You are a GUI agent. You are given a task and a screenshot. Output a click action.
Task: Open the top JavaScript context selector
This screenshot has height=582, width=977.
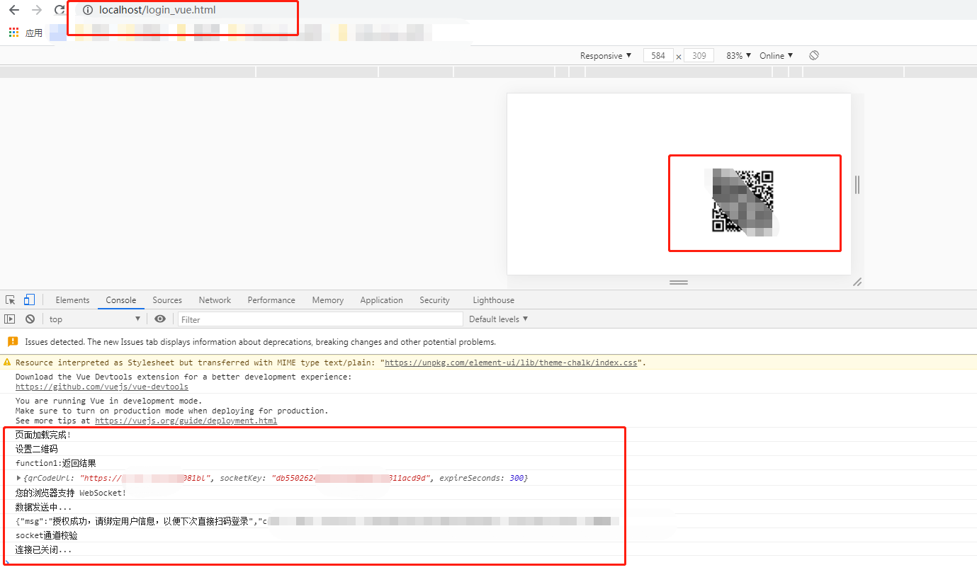95,319
